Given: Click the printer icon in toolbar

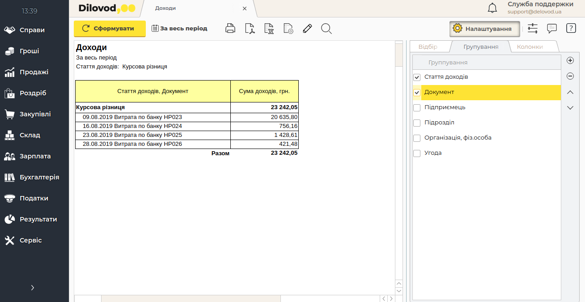Looking at the screenshot, I should (230, 29).
